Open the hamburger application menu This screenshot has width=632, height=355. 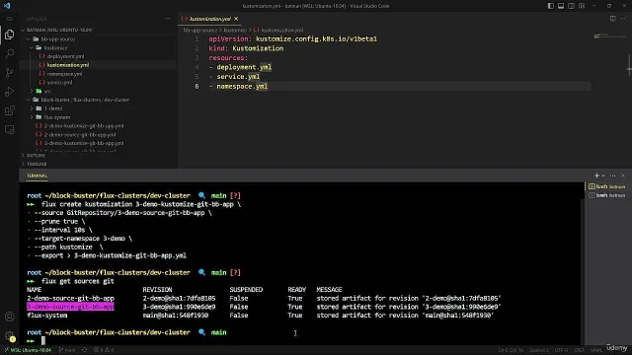point(9,19)
